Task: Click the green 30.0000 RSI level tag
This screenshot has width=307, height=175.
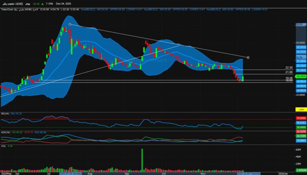Action: pos(301,128)
